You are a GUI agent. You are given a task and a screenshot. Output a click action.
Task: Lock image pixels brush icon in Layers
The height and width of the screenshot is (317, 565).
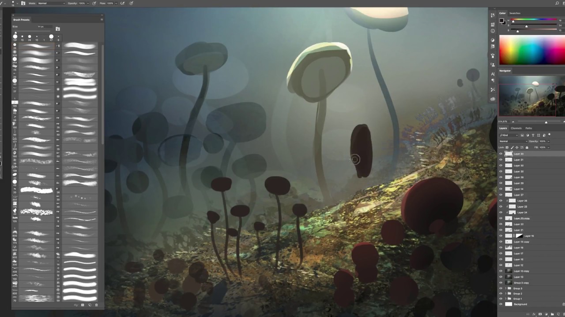[x=512, y=147]
